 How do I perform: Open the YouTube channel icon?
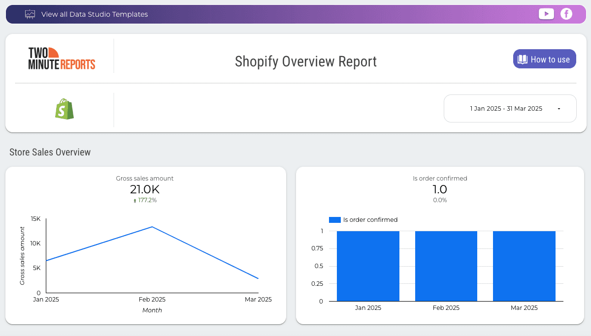tap(546, 14)
